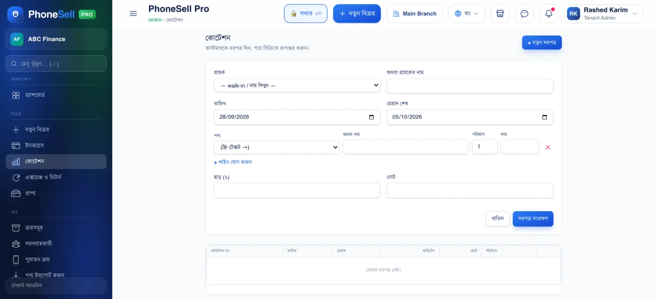This screenshot has height=299, width=655.
Task: Focus the মেনু খুঁজুন search field
Action: point(56,64)
